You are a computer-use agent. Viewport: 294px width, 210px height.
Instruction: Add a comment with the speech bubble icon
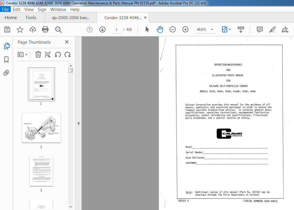point(259,30)
